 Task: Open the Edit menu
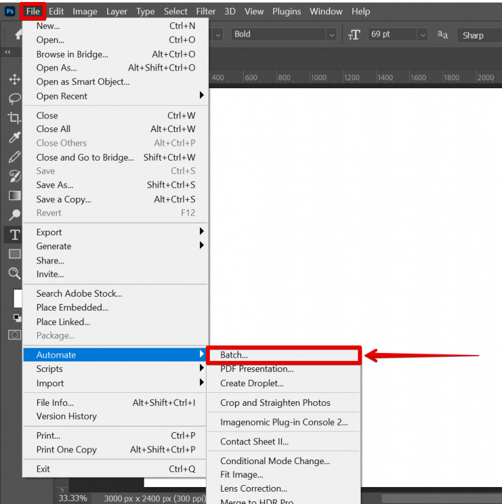click(x=56, y=11)
